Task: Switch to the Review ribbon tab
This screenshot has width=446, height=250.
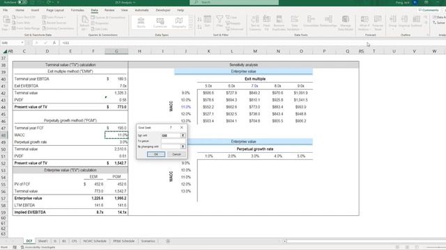Action: coord(109,10)
